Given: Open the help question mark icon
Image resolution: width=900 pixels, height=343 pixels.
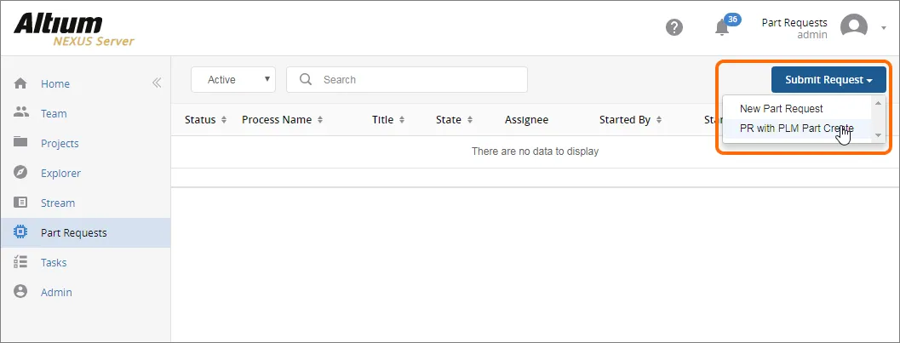Looking at the screenshot, I should tap(674, 27).
